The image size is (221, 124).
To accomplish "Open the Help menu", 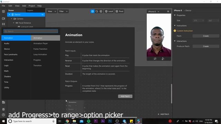I will tap(39, 6).
